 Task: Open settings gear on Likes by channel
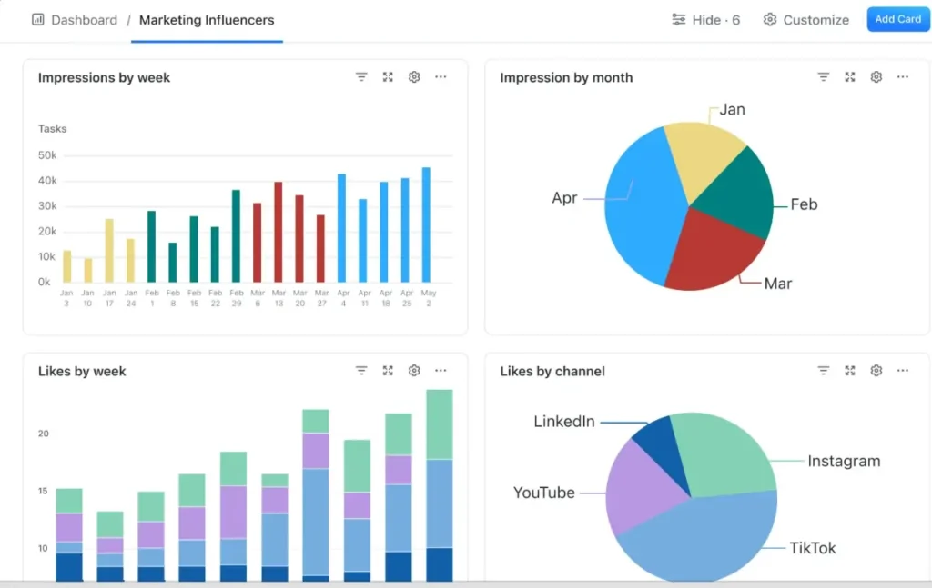876,371
